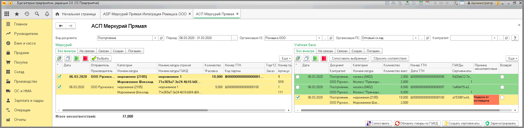Expand the Контрагент dropdown
Image resolution: width=524 pixels, height=128 pixels.
point(494,38)
